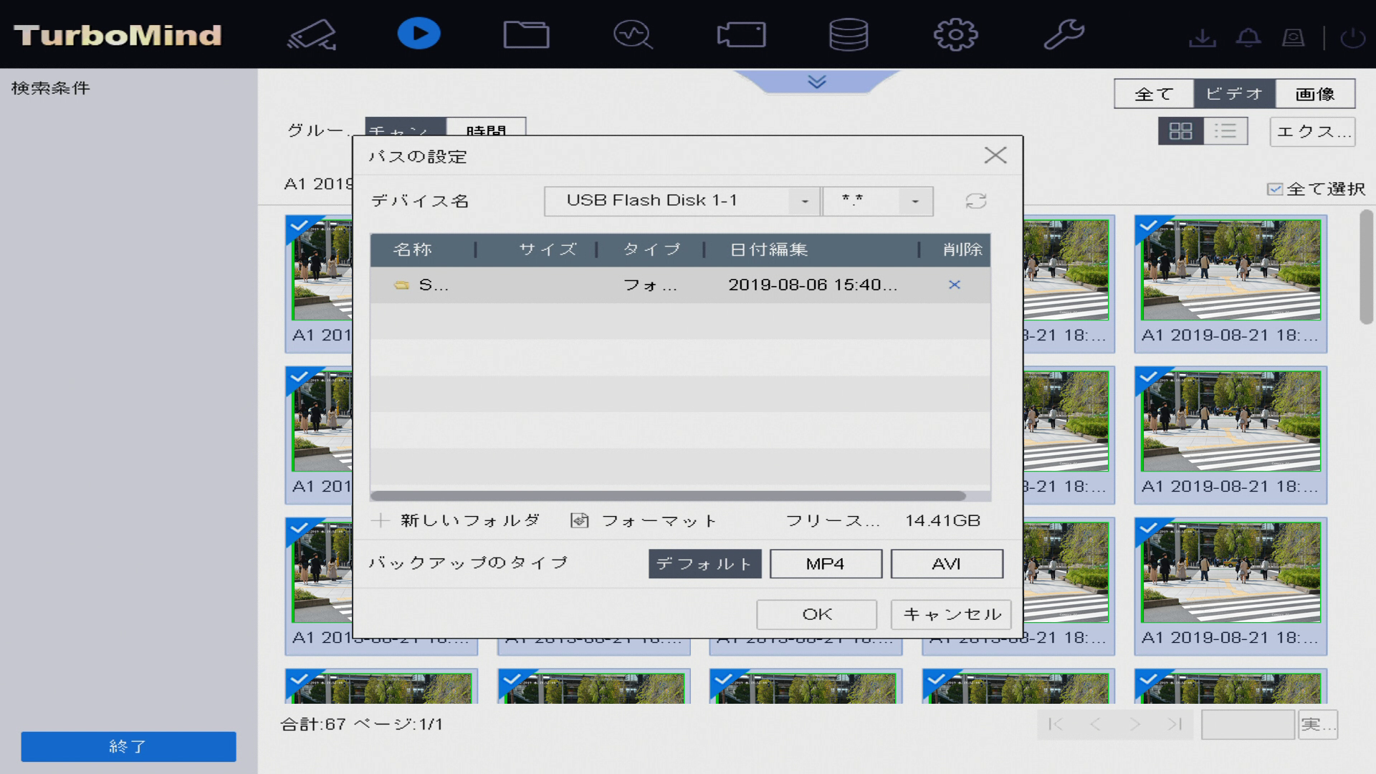
Task: Select MP4 backup type
Action: click(826, 564)
